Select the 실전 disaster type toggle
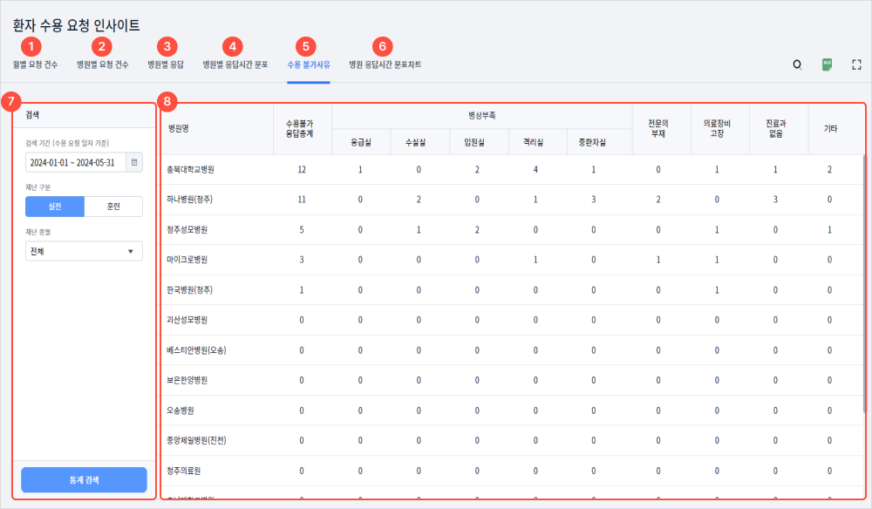The height and width of the screenshot is (509, 872). click(55, 207)
